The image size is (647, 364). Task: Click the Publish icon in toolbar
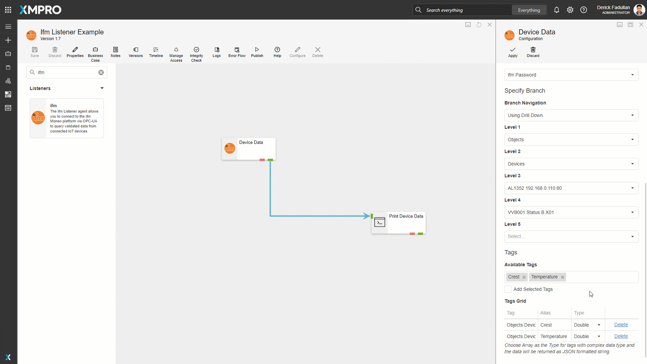[x=257, y=52]
